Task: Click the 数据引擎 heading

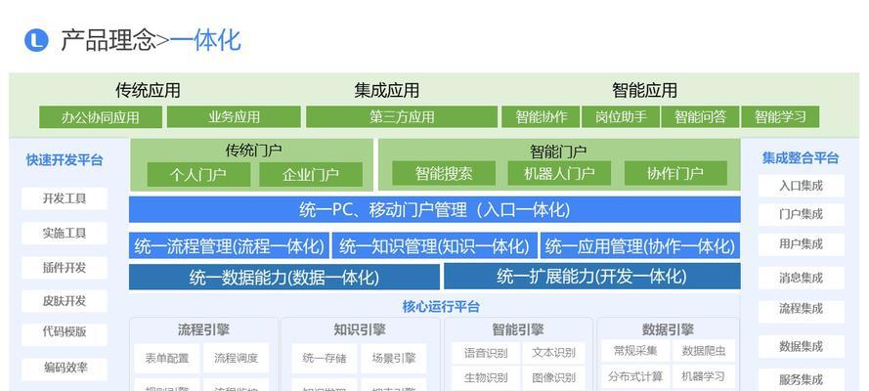Action: point(668,330)
